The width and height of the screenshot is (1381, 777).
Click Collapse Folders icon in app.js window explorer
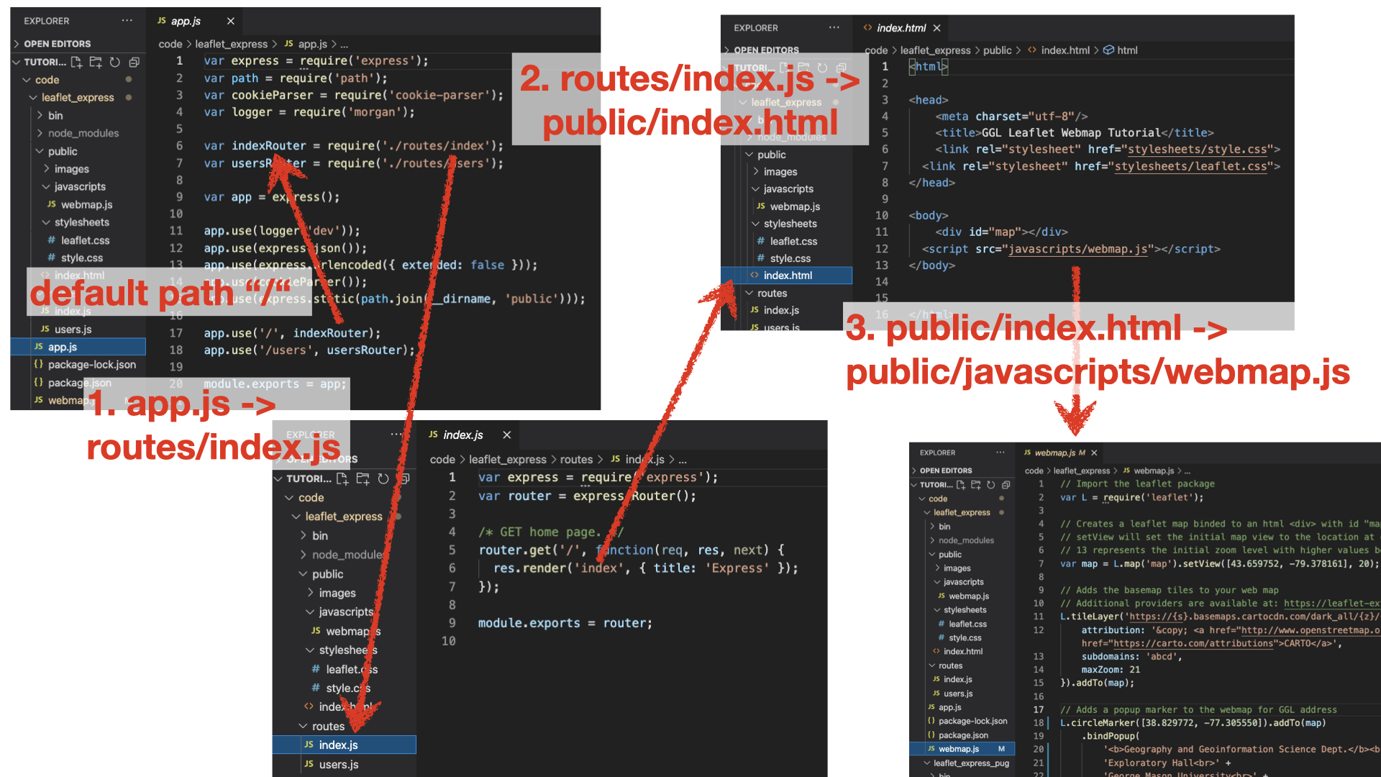(x=134, y=62)
